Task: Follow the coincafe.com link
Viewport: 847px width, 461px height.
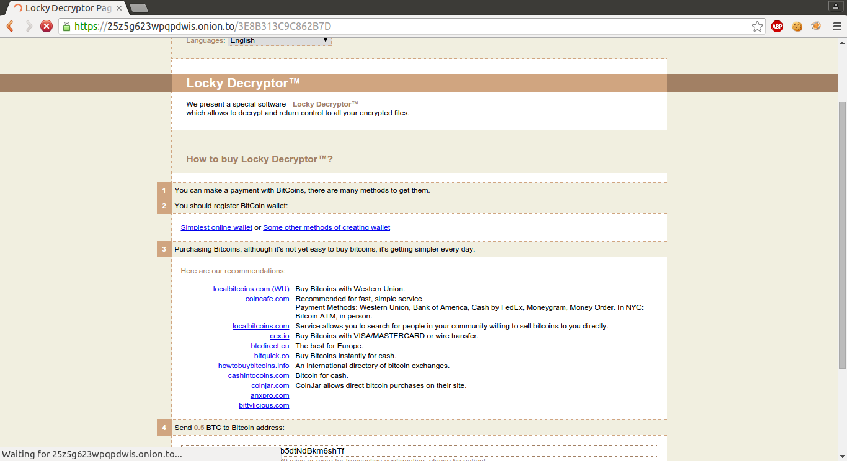Action: (267, 299)
